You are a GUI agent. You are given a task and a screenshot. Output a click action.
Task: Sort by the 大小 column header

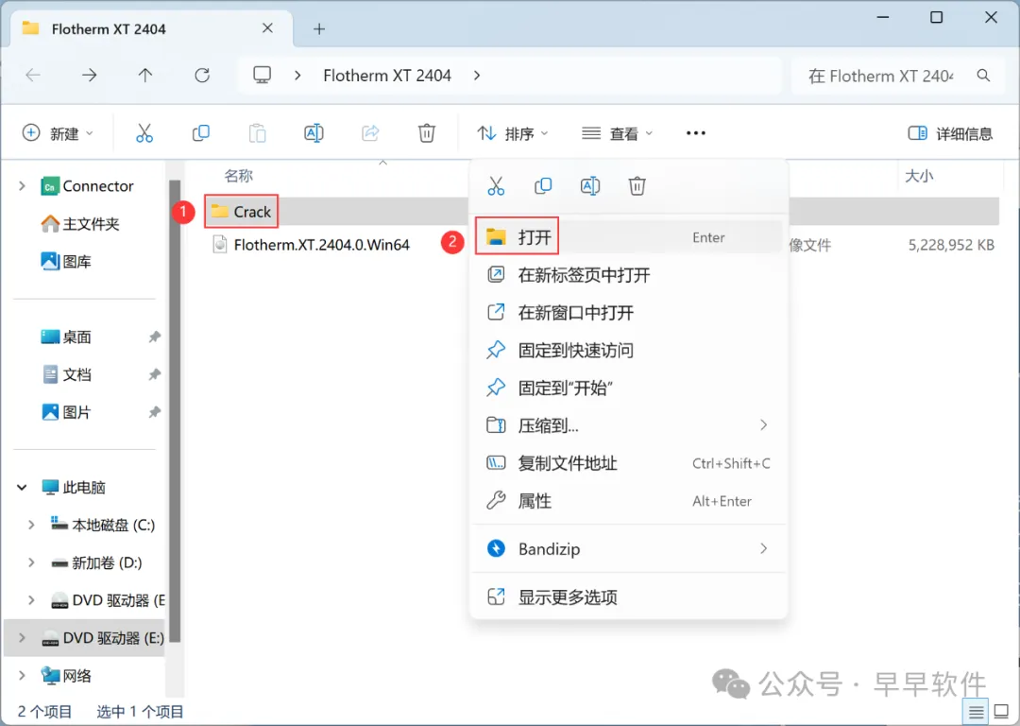coord(919,176)
